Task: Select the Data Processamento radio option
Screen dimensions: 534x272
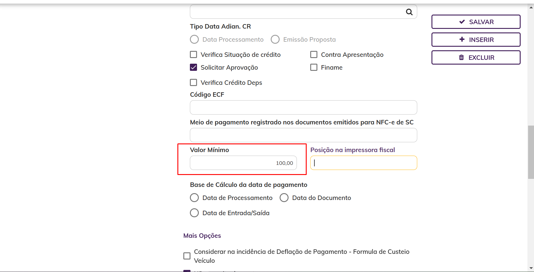Action: 194,39
